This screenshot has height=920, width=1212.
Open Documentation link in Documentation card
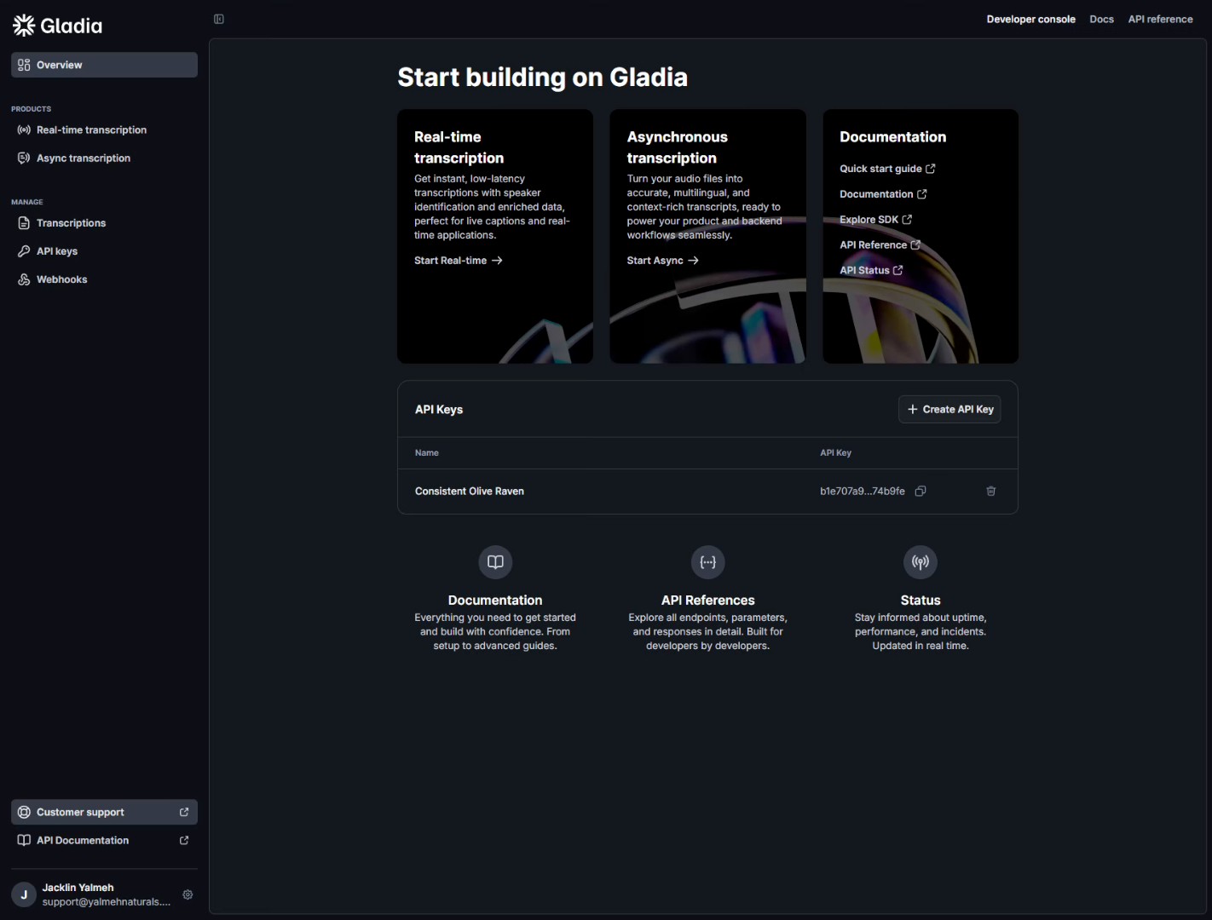coord(883,194)
